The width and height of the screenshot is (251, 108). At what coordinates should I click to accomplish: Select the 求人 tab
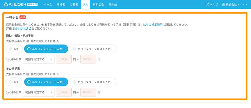pos(86,4)
